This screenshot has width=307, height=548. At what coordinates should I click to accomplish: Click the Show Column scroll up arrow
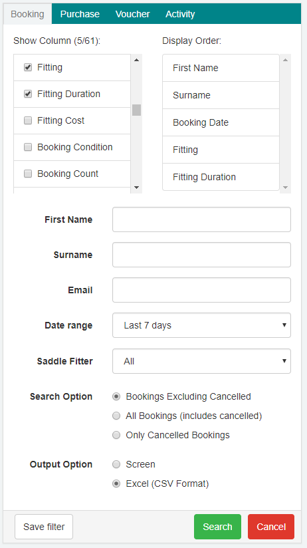pyautogui.click(x=137, y=60)
